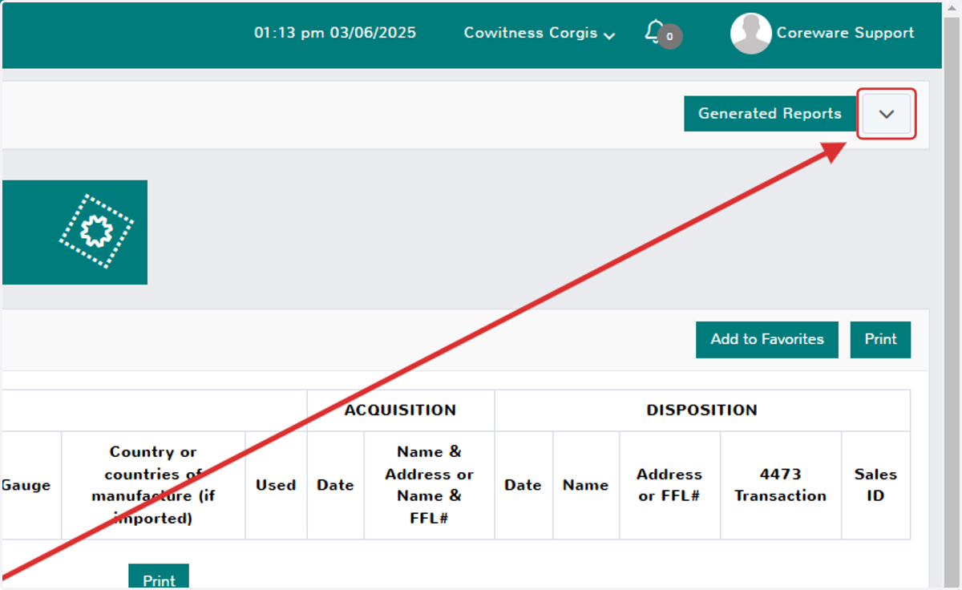Click the 4473 Transaction column header

click(x=780, y=485)
